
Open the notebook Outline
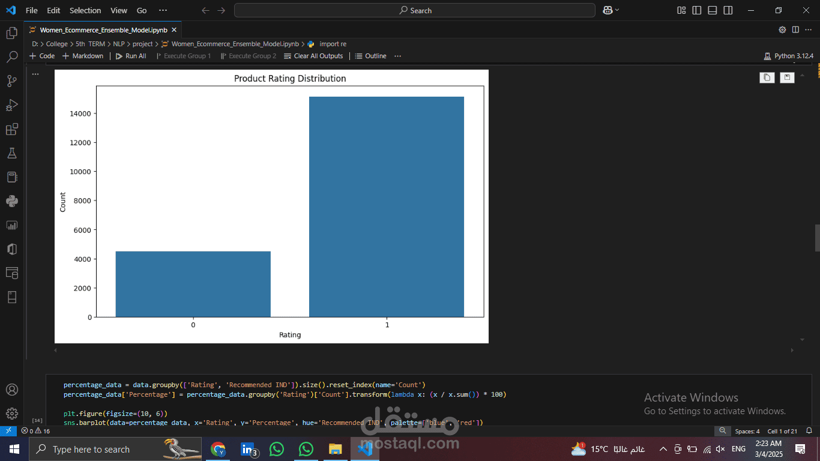(x=371, y=56)
